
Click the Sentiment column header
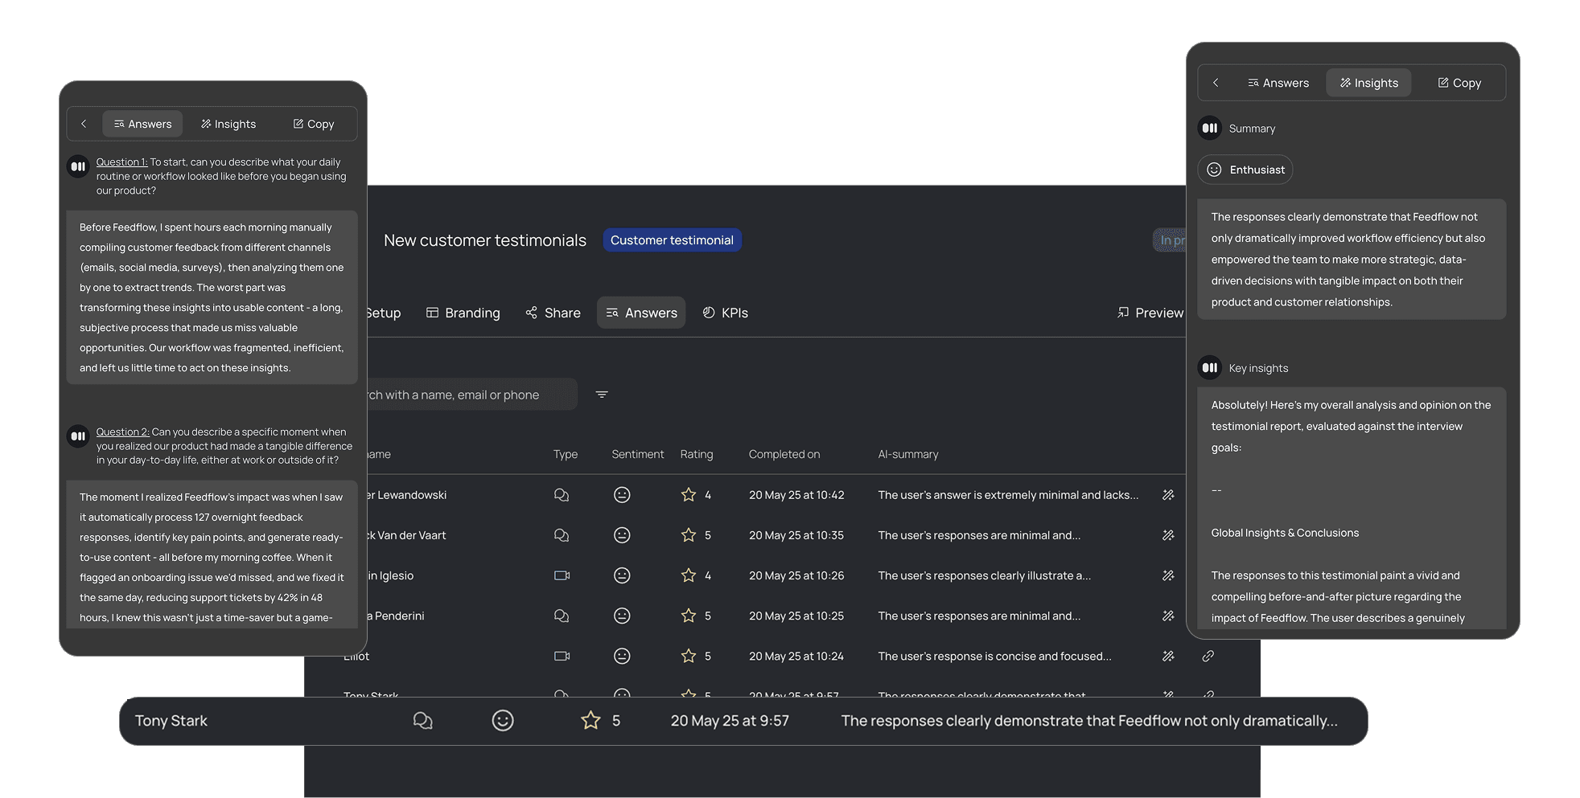pyautogui.click(x=638, y=454)
